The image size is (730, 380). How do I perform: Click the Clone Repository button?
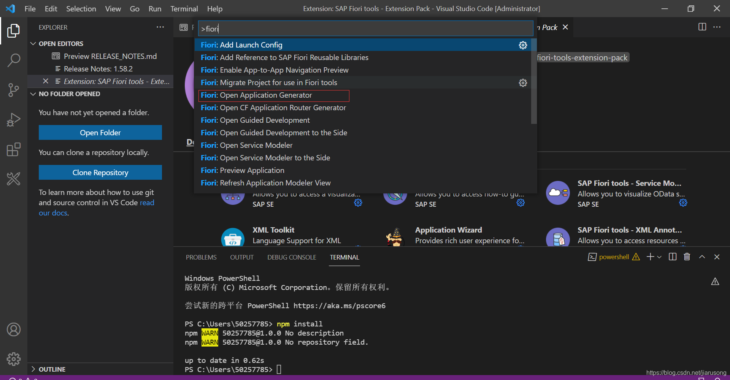(x=100, y=173)
